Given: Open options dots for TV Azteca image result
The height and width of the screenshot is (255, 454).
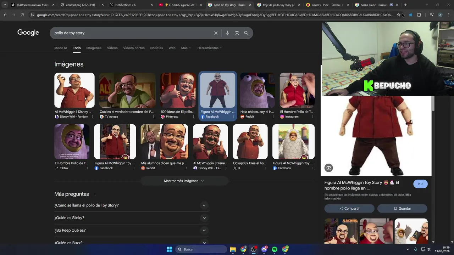Looking at the screenshot, I should click(154, 117).
